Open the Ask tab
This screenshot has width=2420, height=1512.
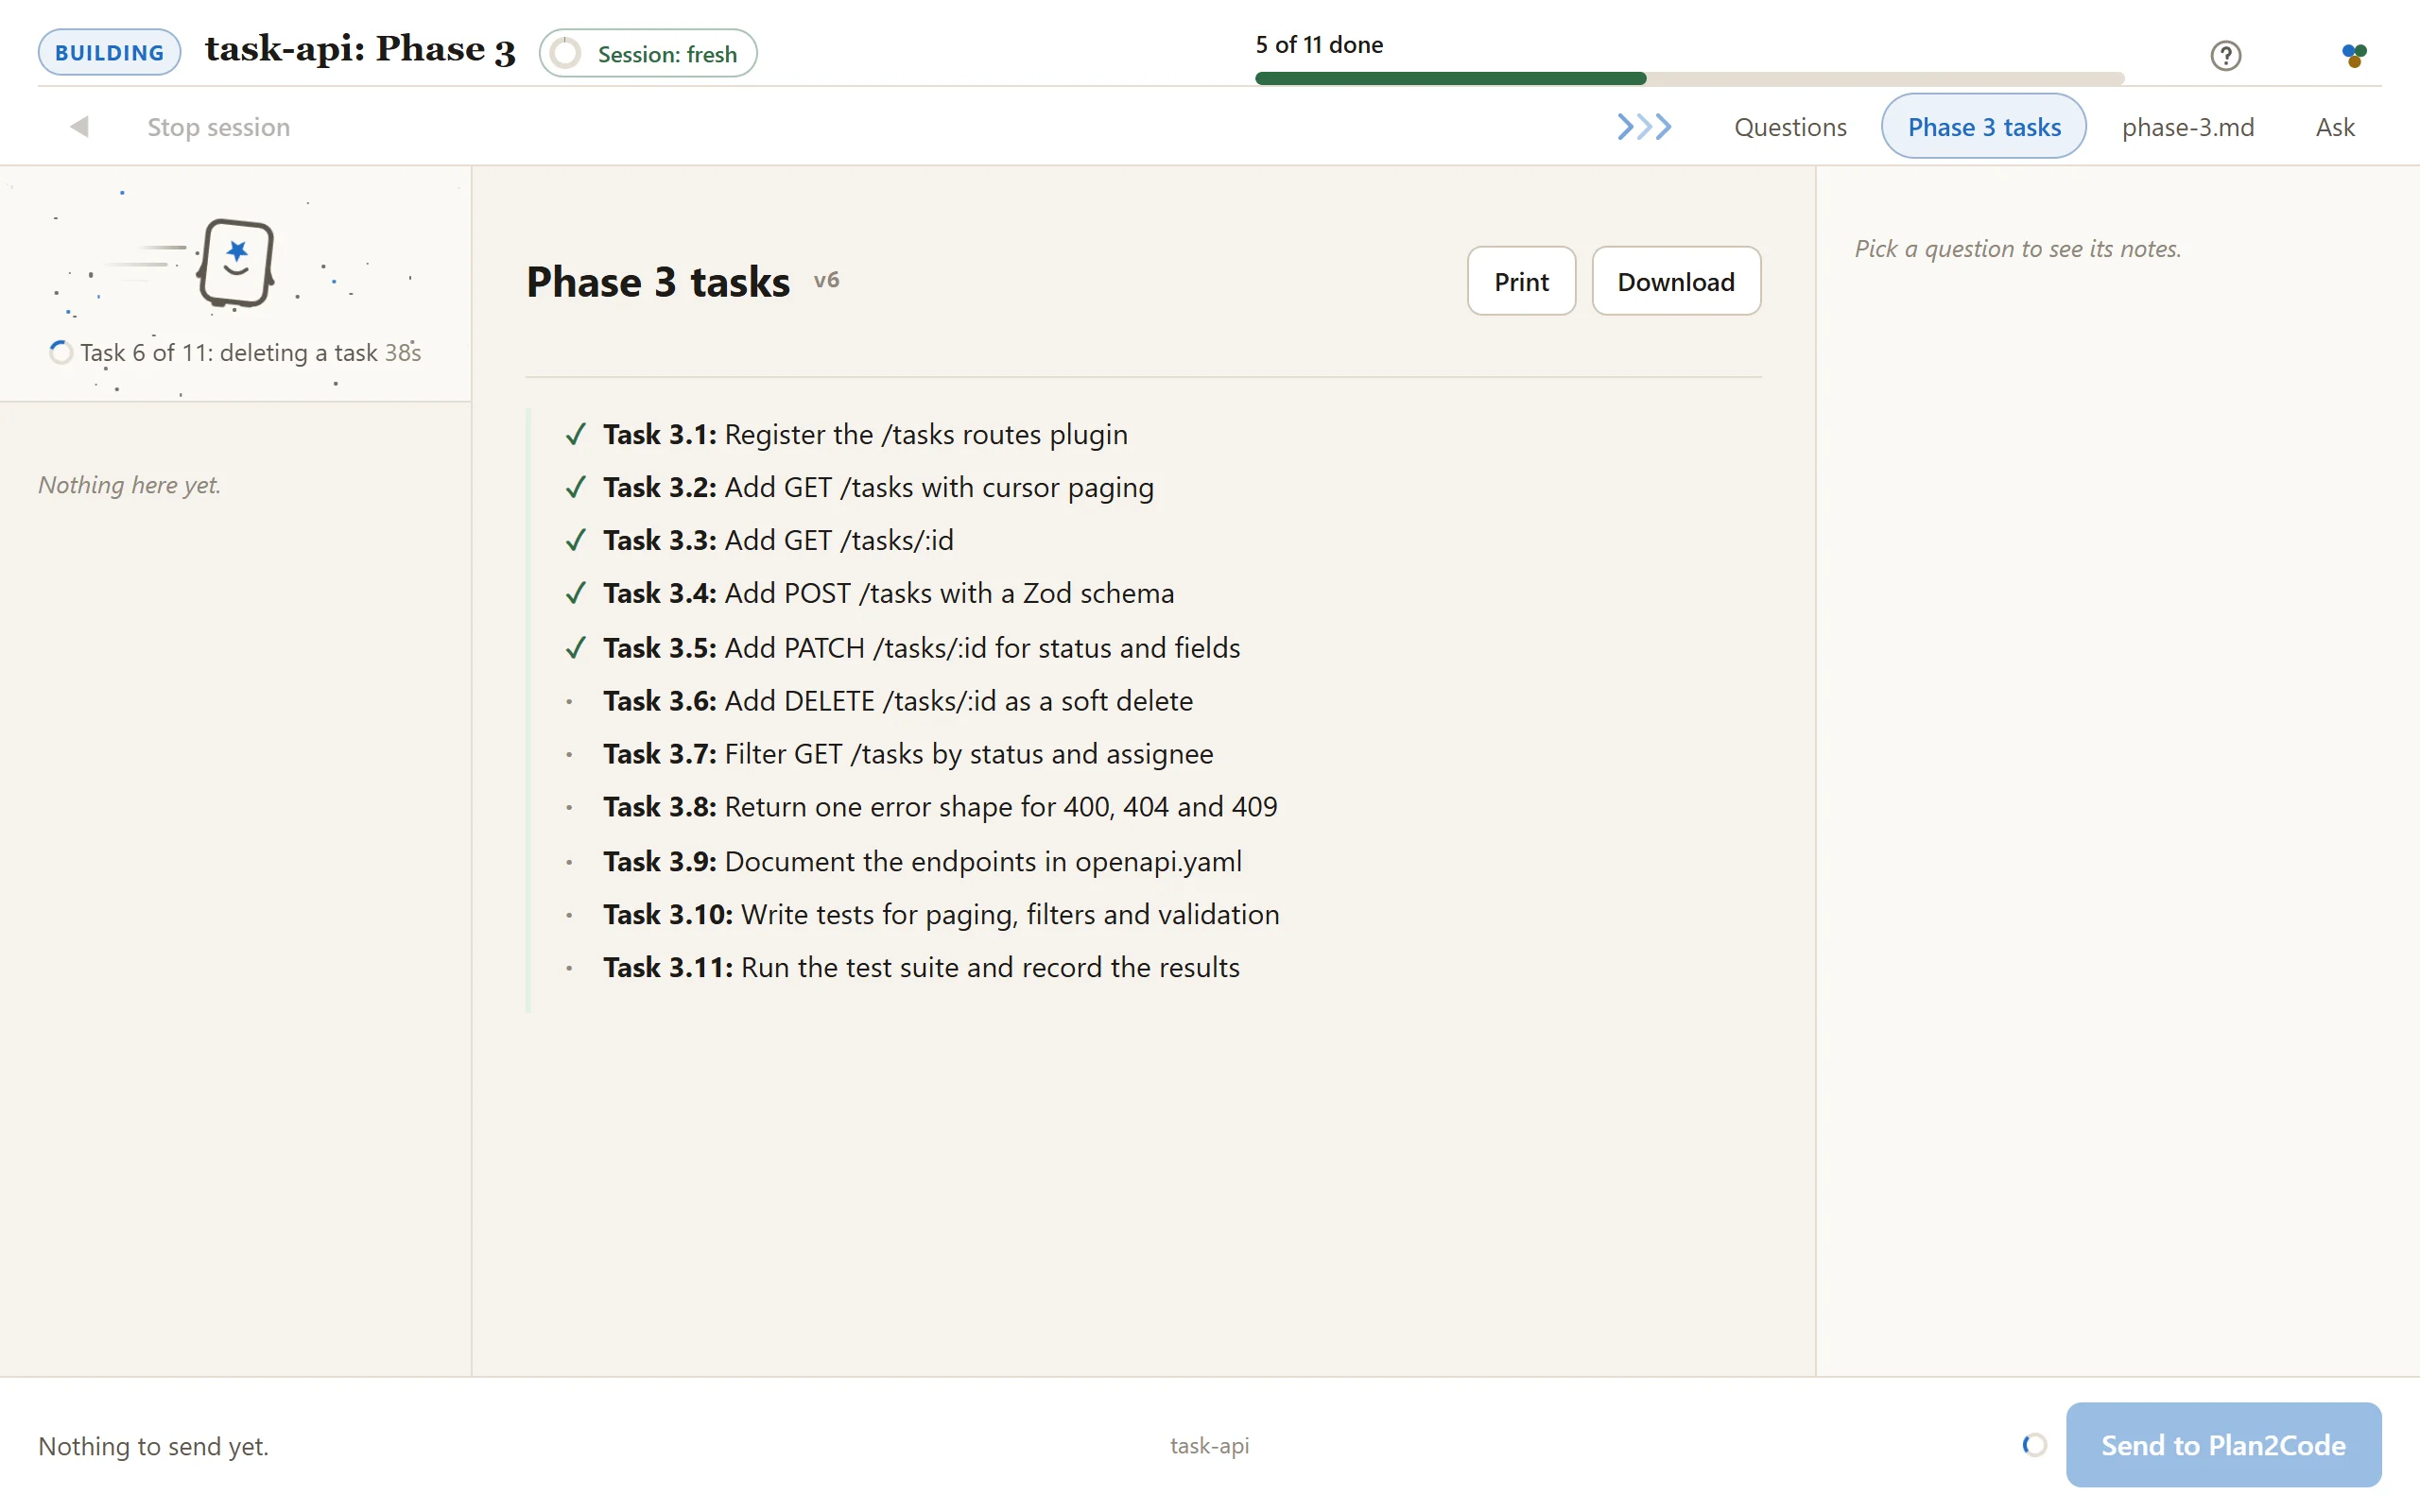pyautogui.click(x=2335, y=127)
